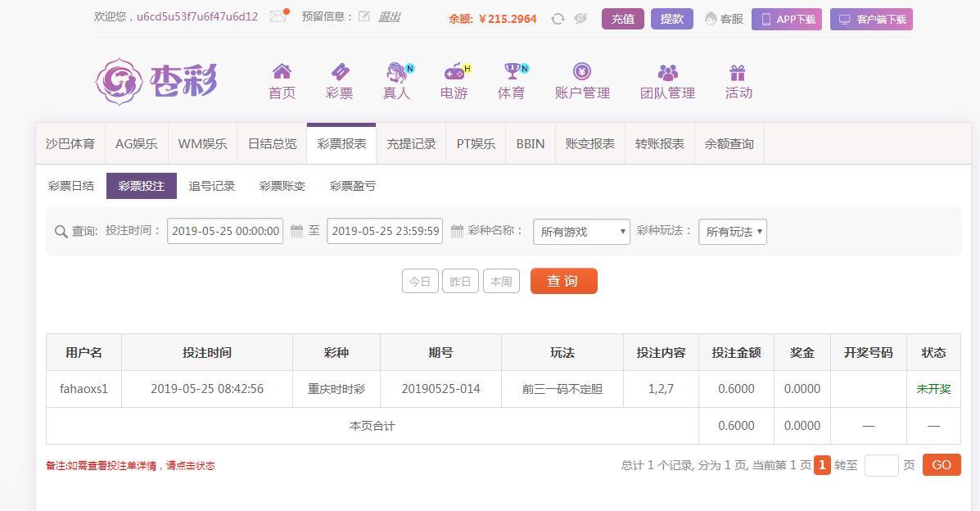Click the 未开奖 status link
980x511 pixels.
click(x=933, y=389)
